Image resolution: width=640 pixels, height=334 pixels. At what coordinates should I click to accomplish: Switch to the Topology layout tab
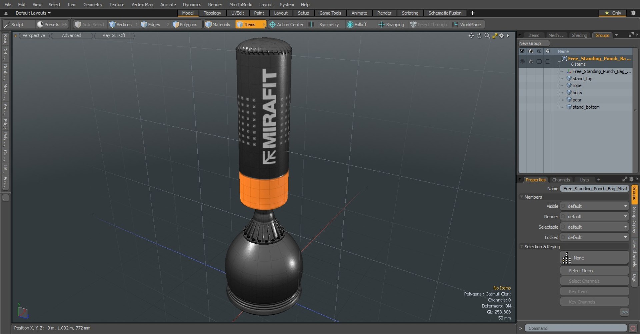tap(212, 13)
